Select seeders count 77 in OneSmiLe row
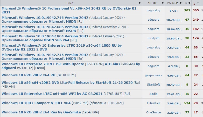Viewport: 203px width, 117px height. pyautogui.click(x=187, y=112)
